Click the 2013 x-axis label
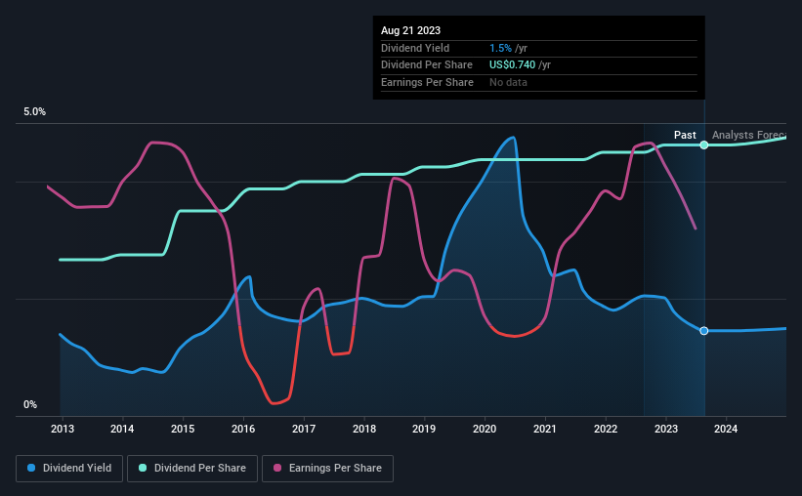This screenshot has height=496, width=802. point(63,429)
